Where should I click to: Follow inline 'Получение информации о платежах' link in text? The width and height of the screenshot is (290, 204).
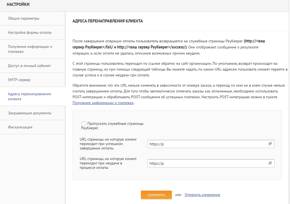point(103,103)
